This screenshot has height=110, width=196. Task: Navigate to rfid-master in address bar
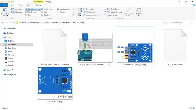pos(65,22)
